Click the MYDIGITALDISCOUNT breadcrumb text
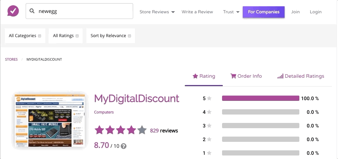This screenshot has width=338, height=159. click(44, 59)
